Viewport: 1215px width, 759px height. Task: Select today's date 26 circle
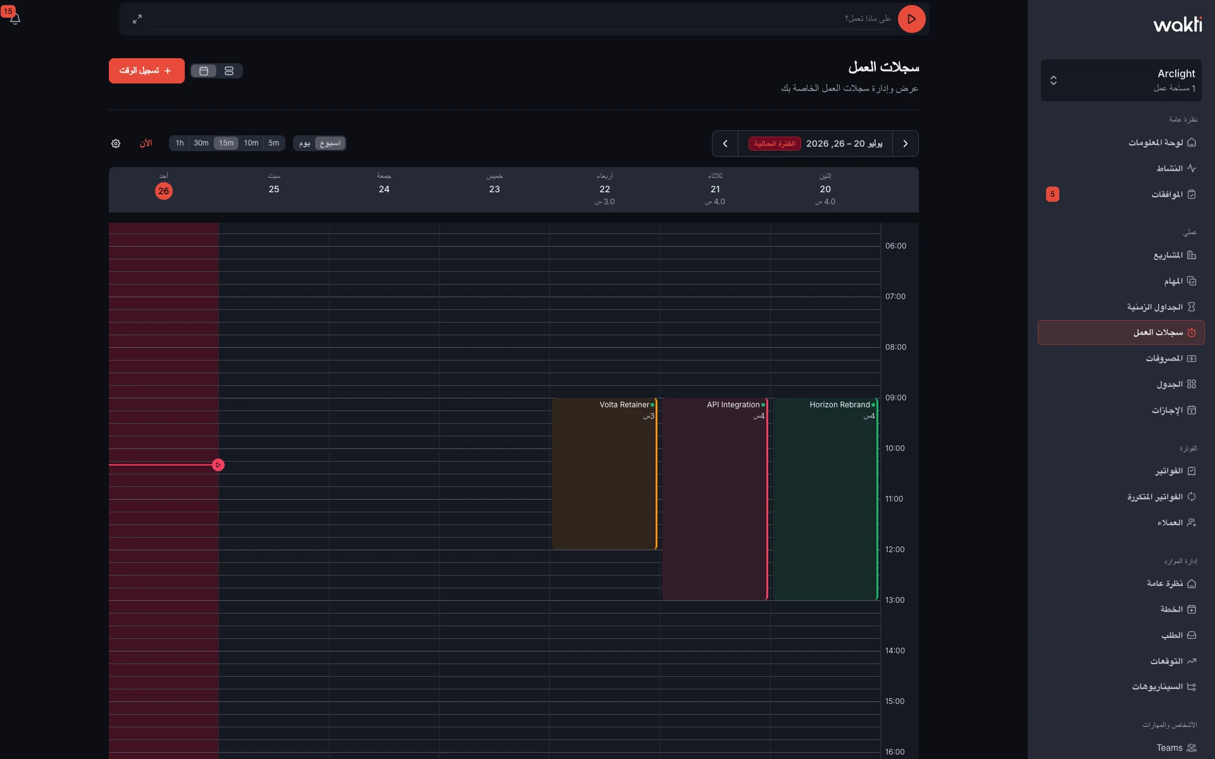point(164,191)
